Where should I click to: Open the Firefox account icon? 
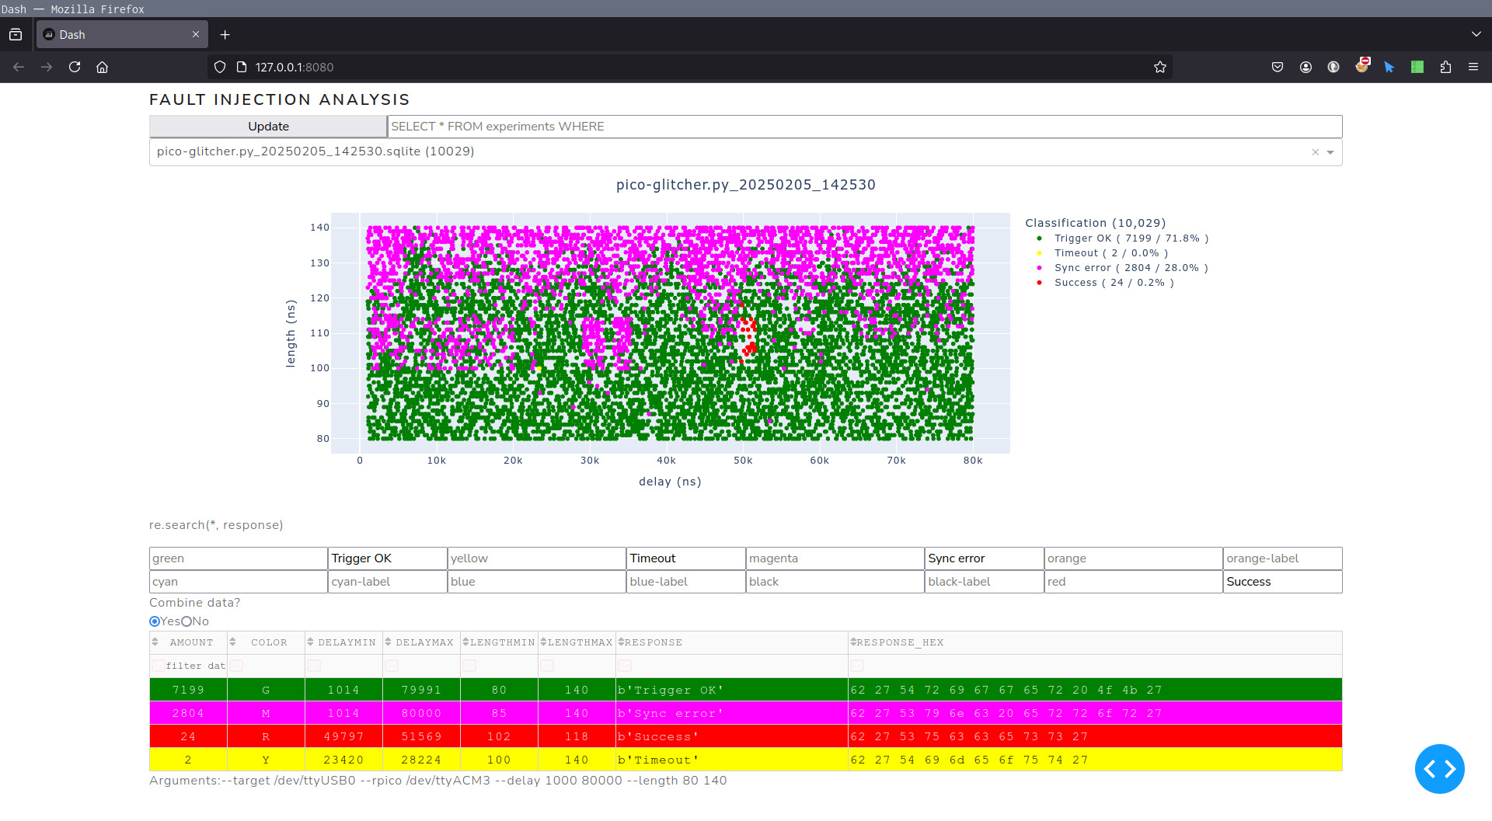coord(1305,67)
